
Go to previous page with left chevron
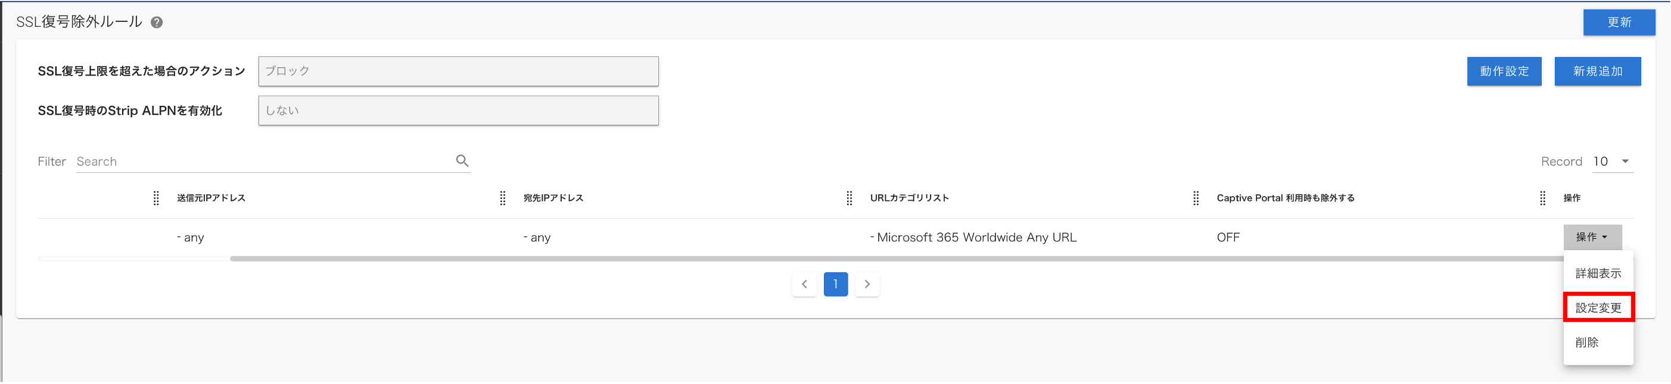pos(804,284)
